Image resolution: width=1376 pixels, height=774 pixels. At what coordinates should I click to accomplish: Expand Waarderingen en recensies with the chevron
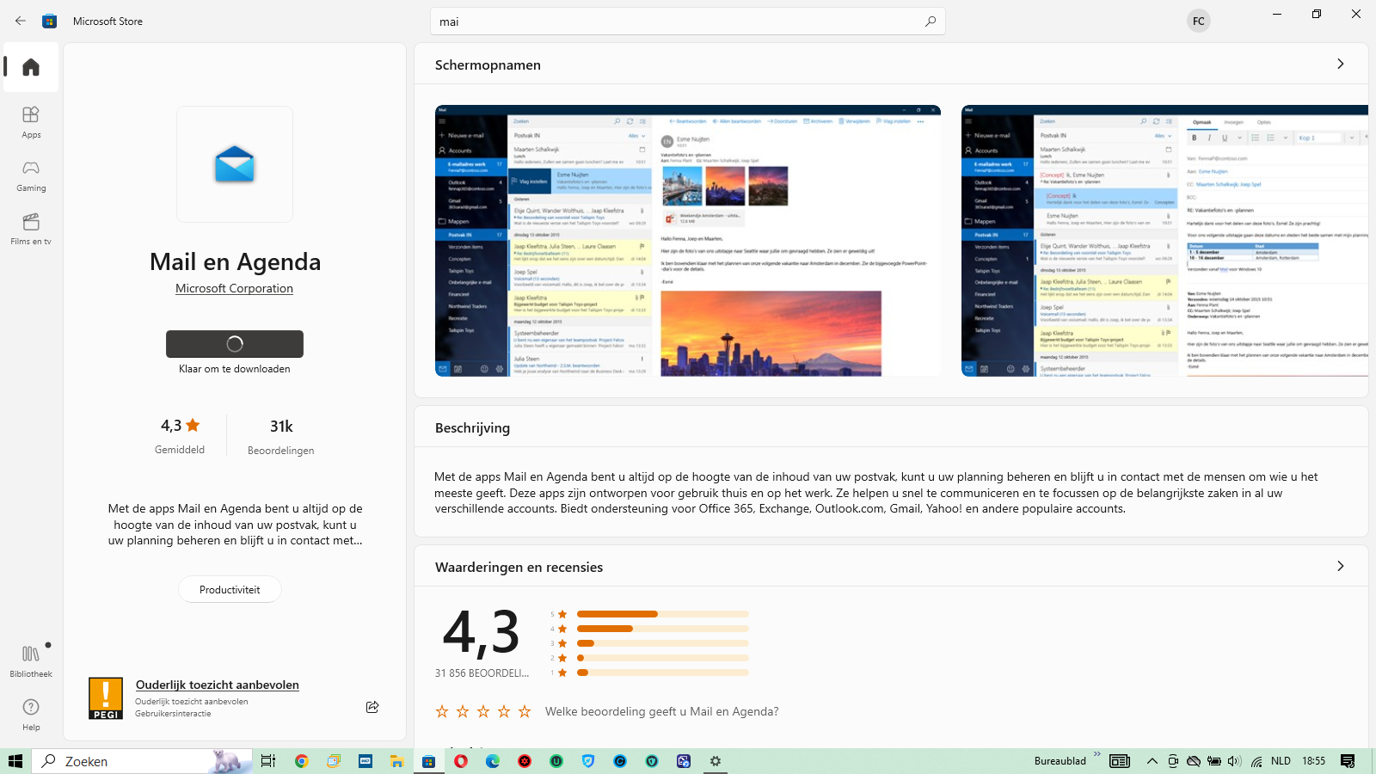(1340, 566)
